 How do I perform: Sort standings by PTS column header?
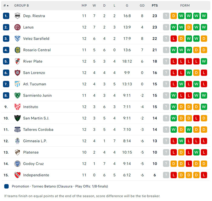[x=155, y=5]
